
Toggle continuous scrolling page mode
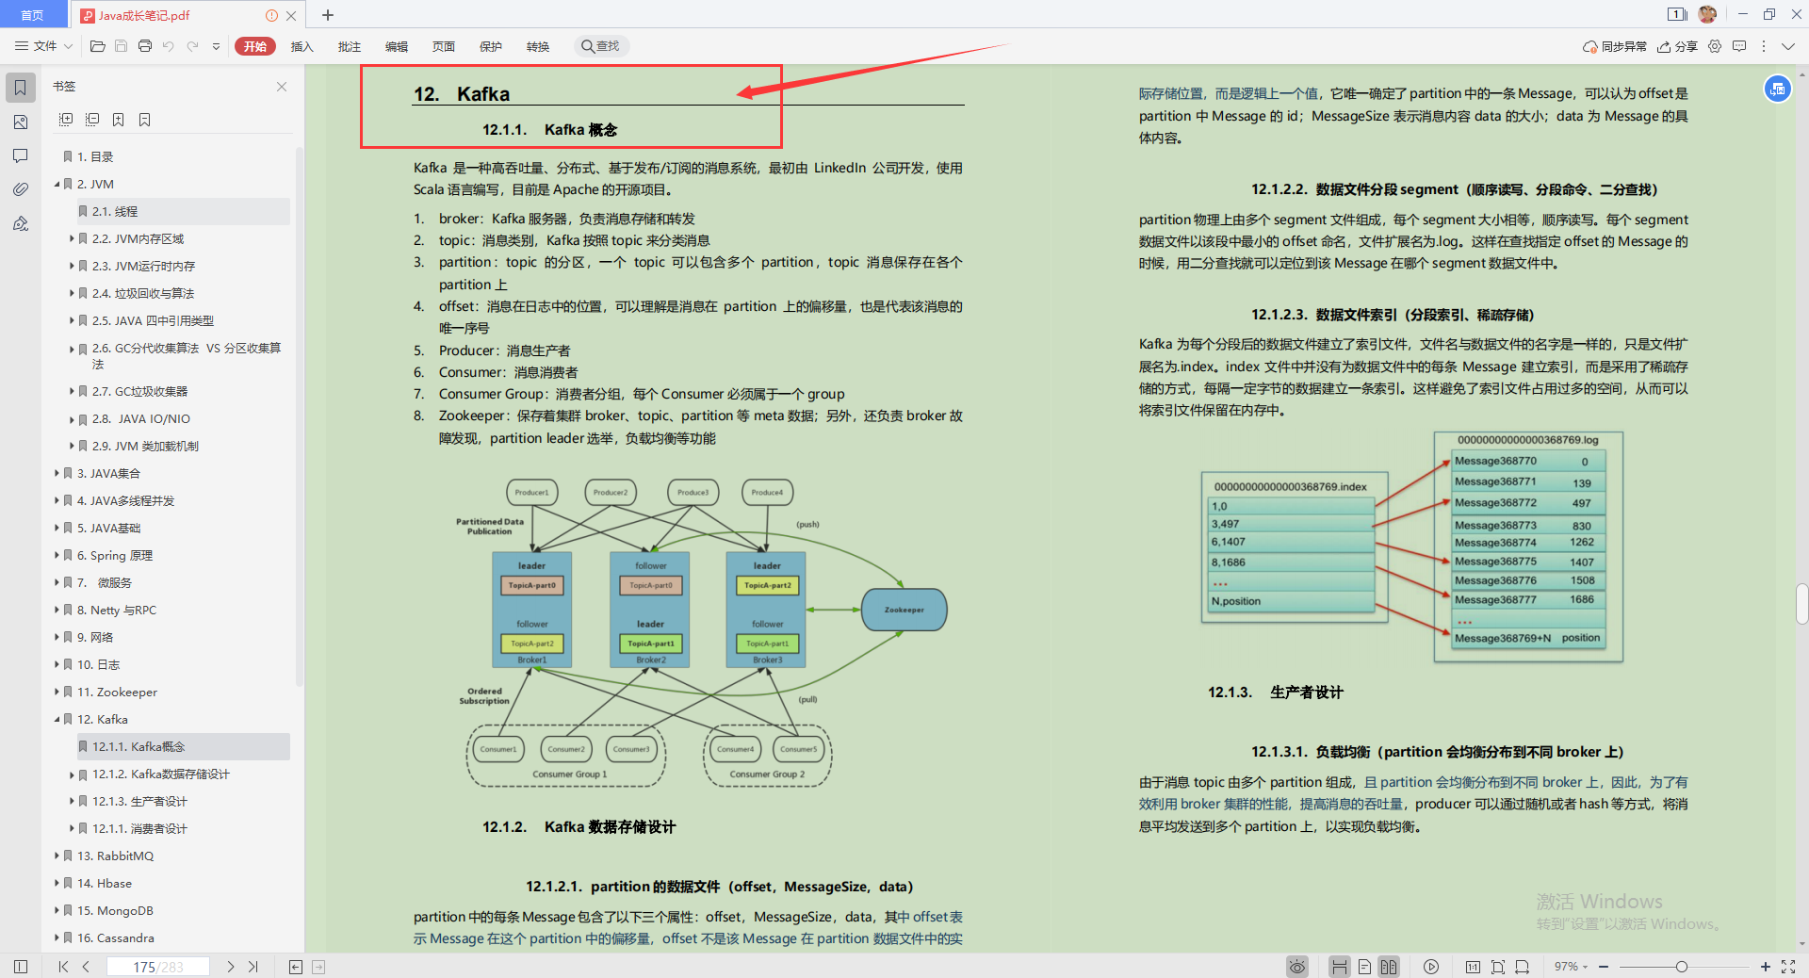point(1339,967)
